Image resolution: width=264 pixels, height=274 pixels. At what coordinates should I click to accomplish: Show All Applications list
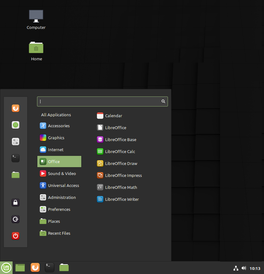(56, 115)
